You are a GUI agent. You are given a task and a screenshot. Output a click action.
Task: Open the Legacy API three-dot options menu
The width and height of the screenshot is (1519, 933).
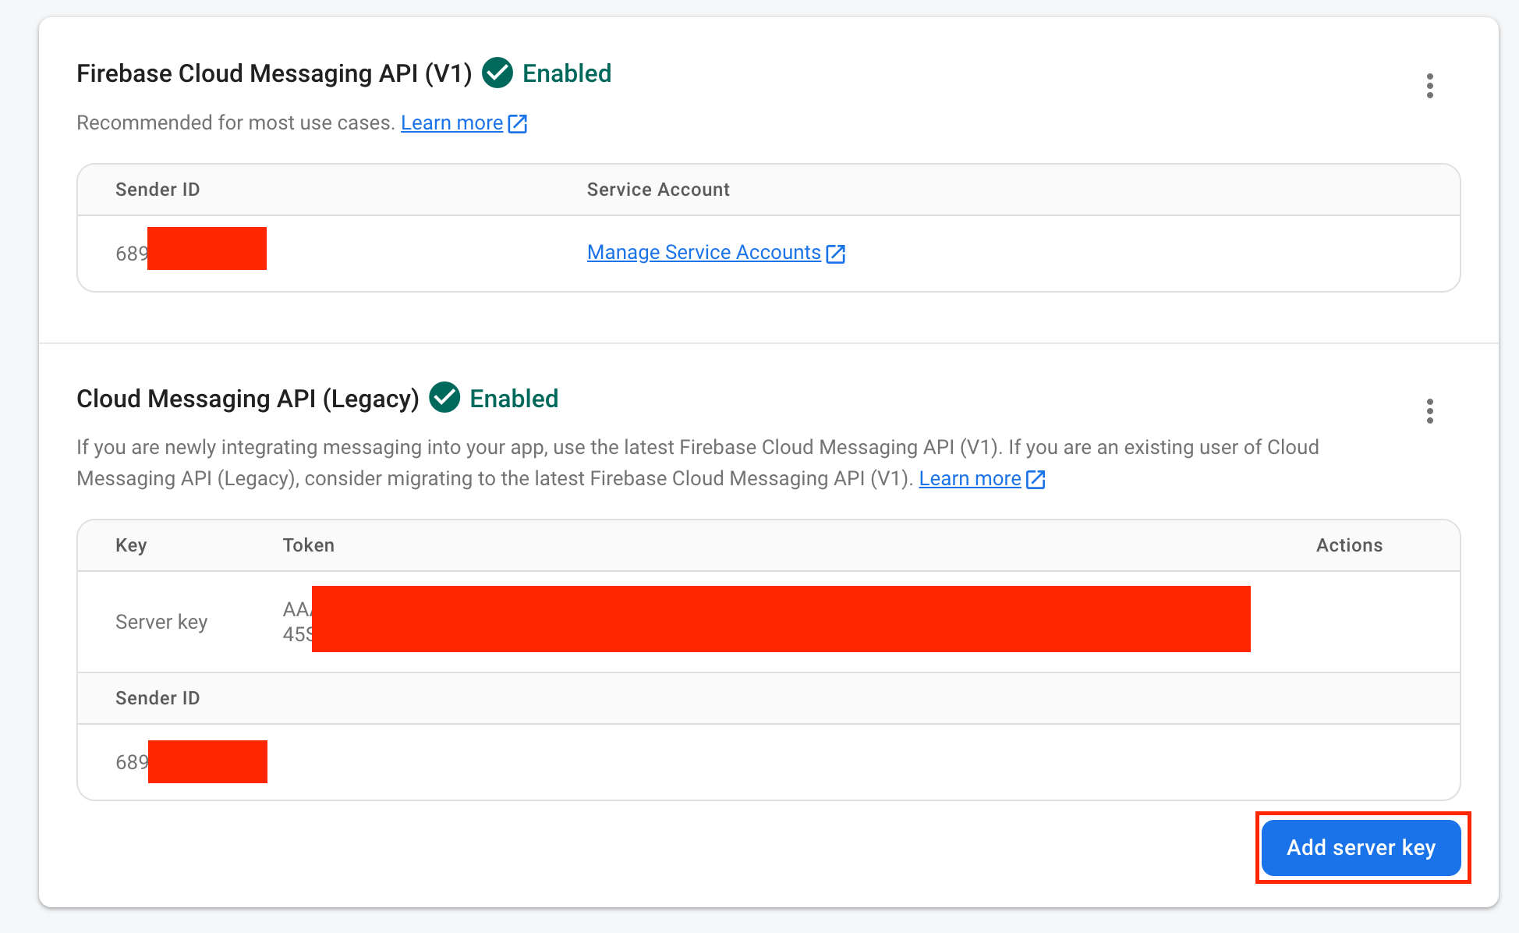coord(1429,411)
